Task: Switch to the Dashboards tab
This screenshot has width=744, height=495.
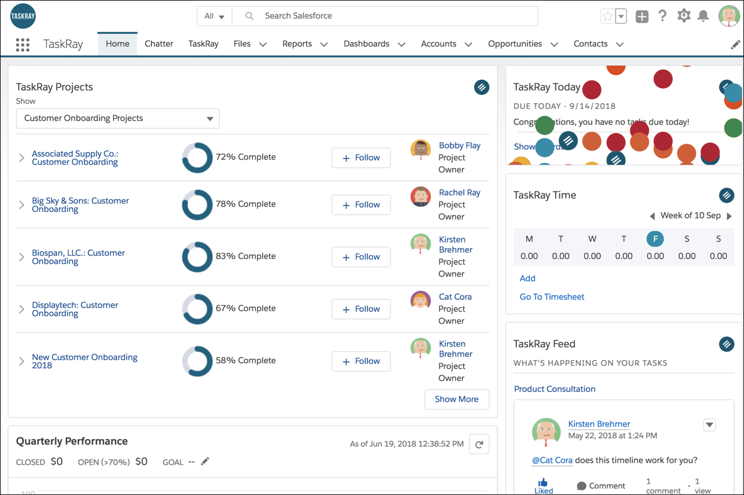Action: 366,44
